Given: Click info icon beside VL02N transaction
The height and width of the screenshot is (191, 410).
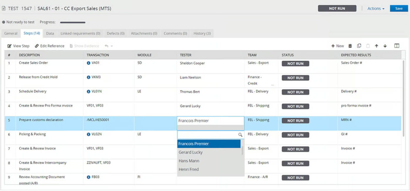Looking at the screenshot, I should point(88,134).
